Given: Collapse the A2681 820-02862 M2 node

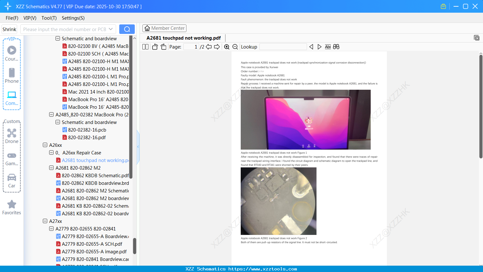Looking at the screenshot, I should [51, 168].
